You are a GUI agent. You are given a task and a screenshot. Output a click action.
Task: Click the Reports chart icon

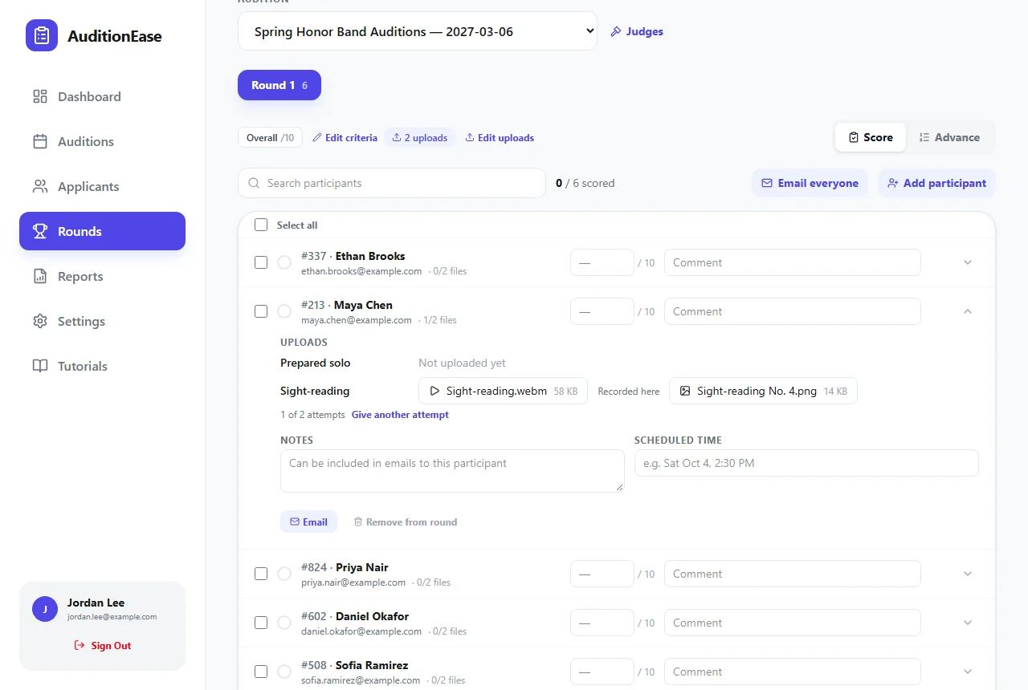40,276
